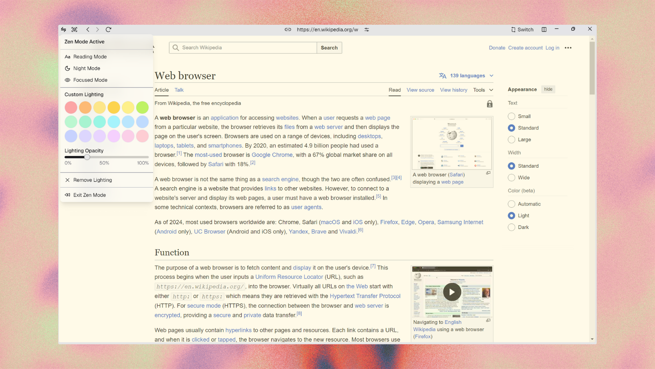
Task: Click the Zen mode swap arrows icon
Action: 64,30
